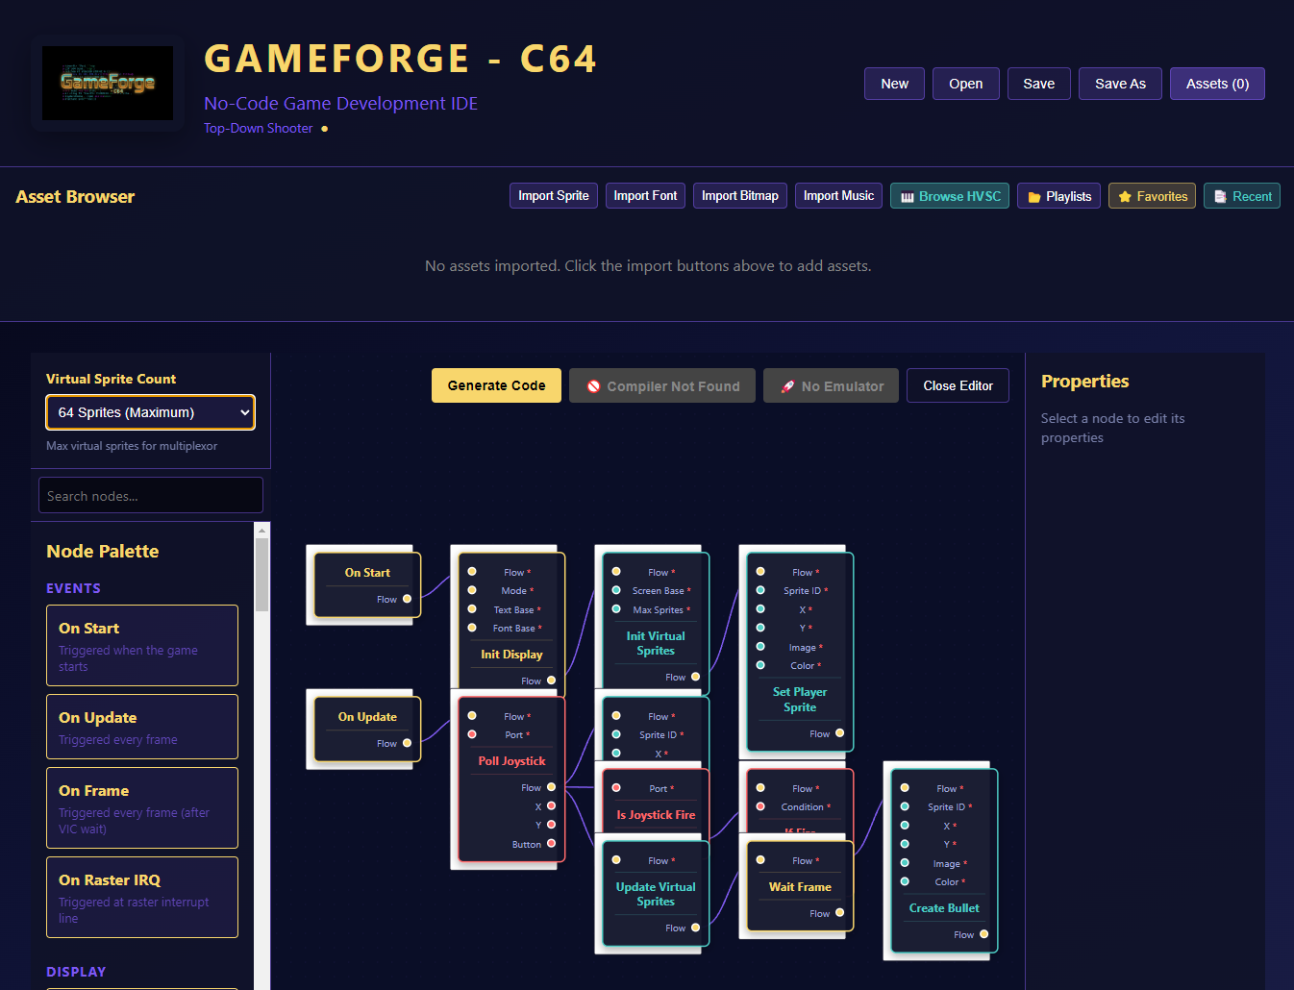Click the Flow output port on Wait Frame
1294x990 pixels.
pos(840,913)
